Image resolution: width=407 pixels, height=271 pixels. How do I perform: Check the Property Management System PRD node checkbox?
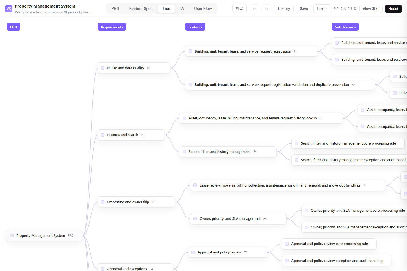point(12,235)
